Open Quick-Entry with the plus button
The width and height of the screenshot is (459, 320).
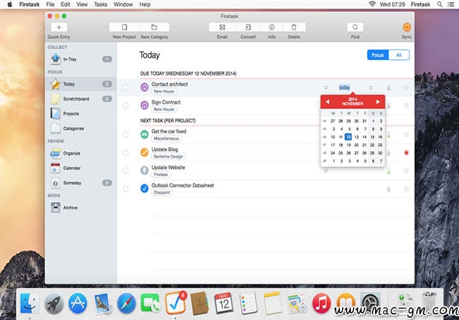point(59,27)
